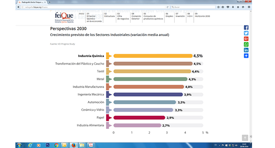Share on LinkedIn

coord(246,50)
